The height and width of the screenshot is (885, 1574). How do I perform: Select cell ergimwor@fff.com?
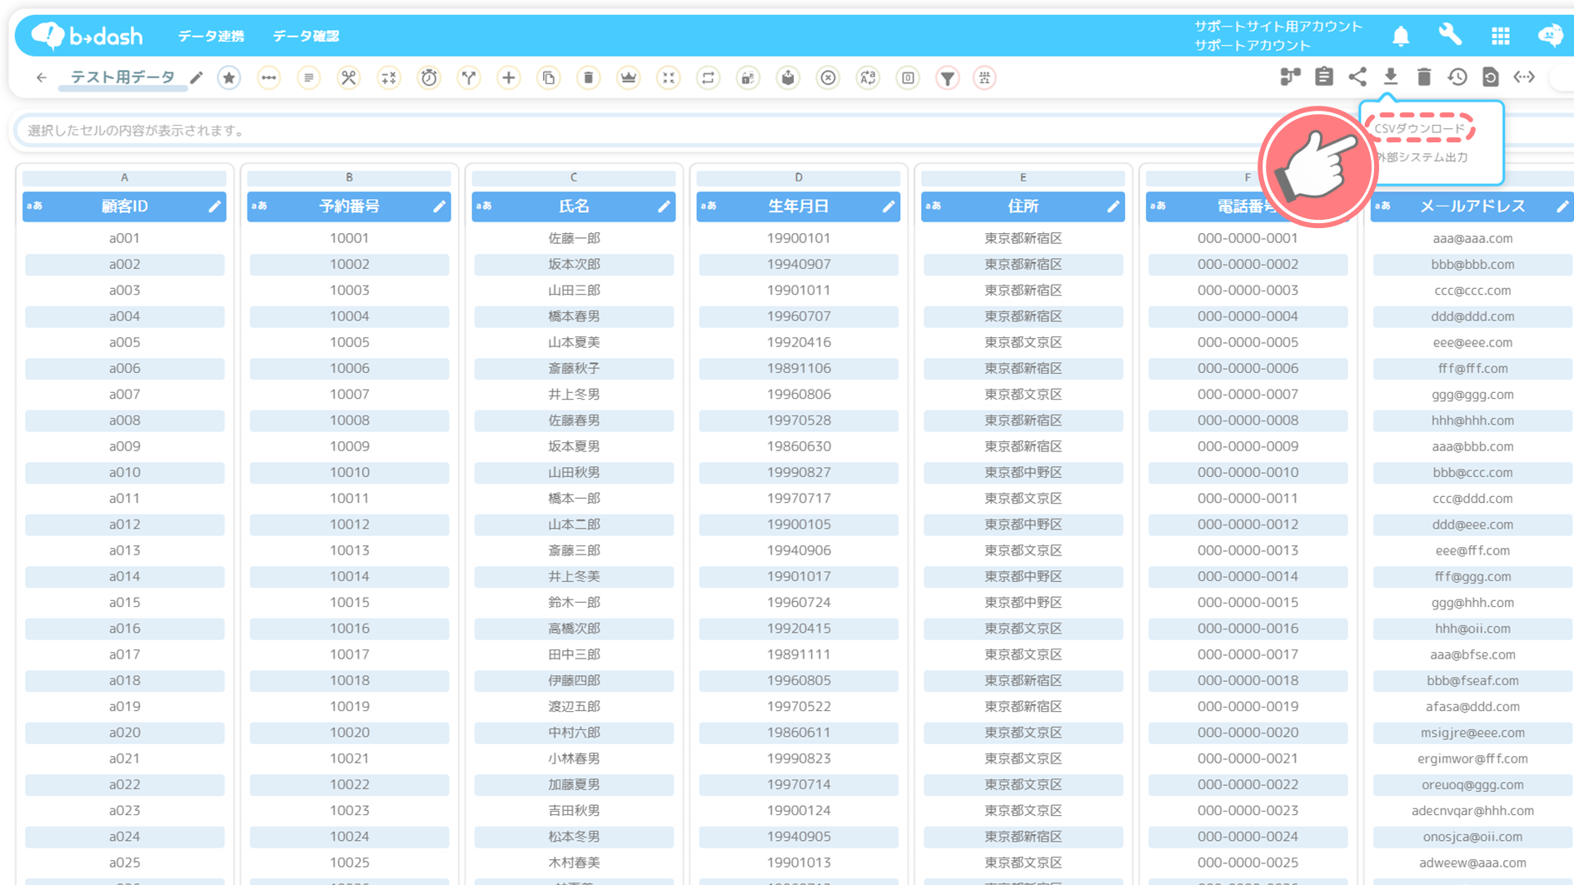[x=1472, y=758]
